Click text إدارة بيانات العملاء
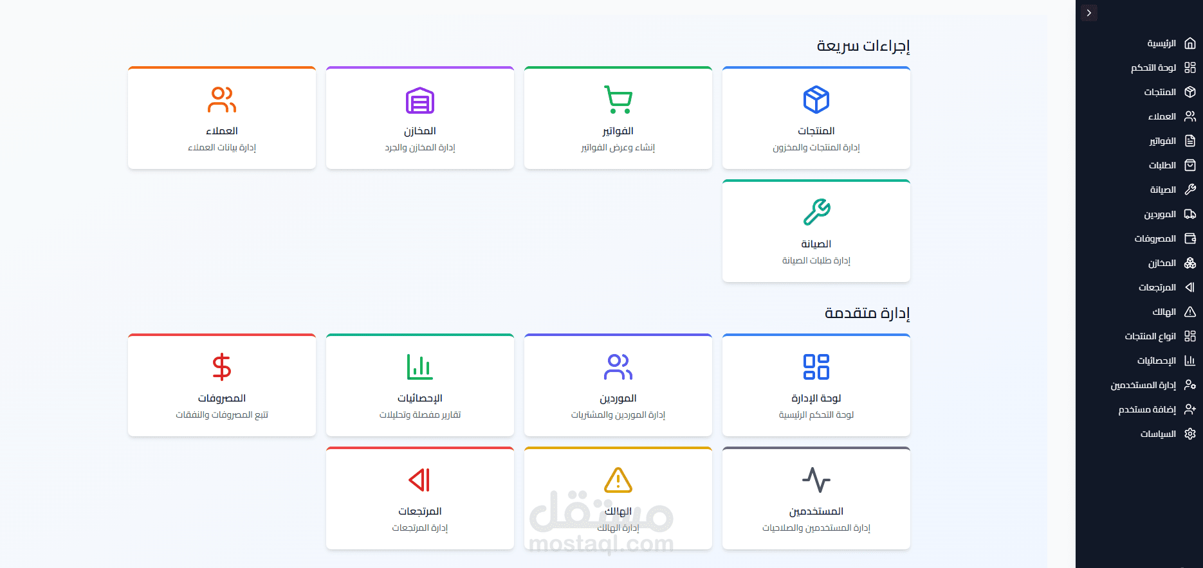Image resolution: width=1203 pixels, height=568 pixels. click(x=222, y=148)
